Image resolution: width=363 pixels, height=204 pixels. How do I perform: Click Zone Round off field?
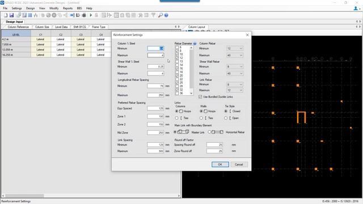214,151
